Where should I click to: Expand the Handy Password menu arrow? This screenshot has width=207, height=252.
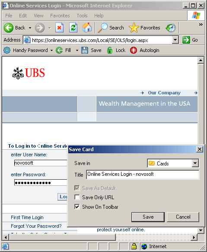click(51, 51)
